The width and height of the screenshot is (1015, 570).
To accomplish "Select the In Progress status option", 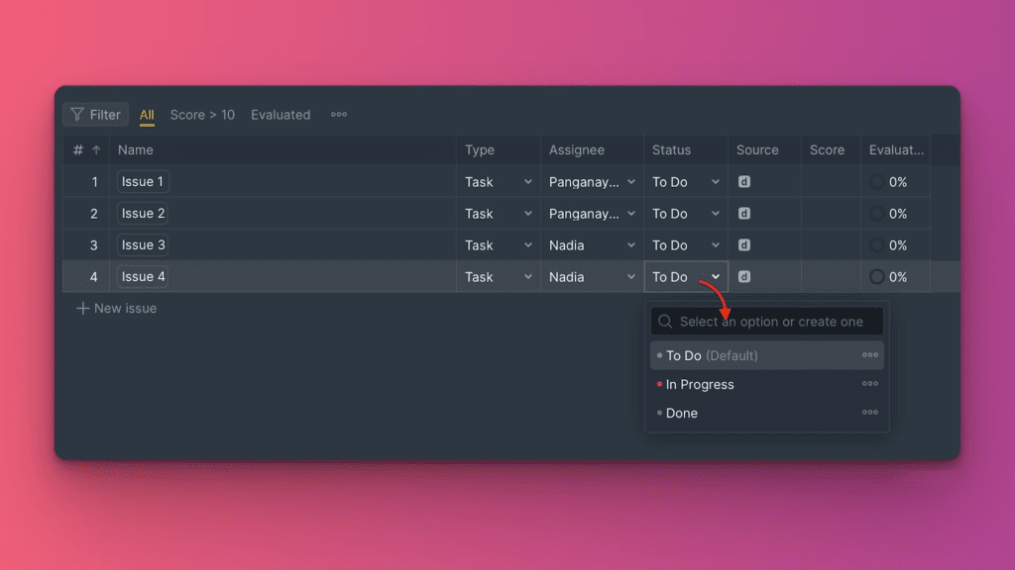I will tap(700, 384).
